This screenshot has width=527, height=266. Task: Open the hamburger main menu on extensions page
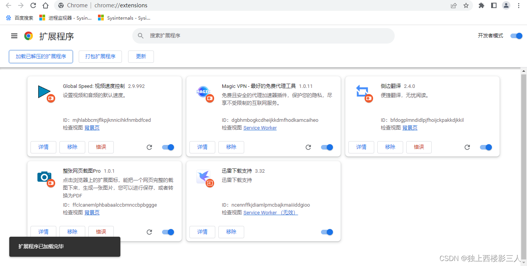coord(14,36)
